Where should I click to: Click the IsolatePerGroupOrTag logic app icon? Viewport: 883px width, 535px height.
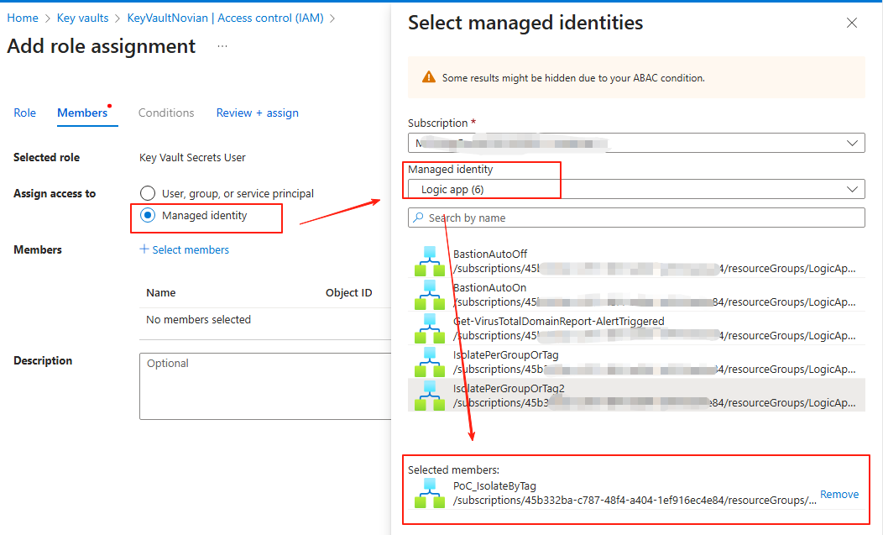pos(429,362)
